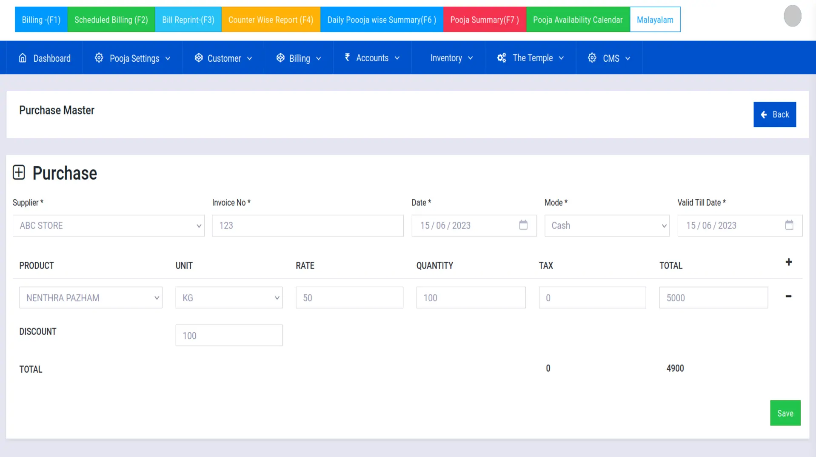Click the Rate field containing 50

pos(349,297)
